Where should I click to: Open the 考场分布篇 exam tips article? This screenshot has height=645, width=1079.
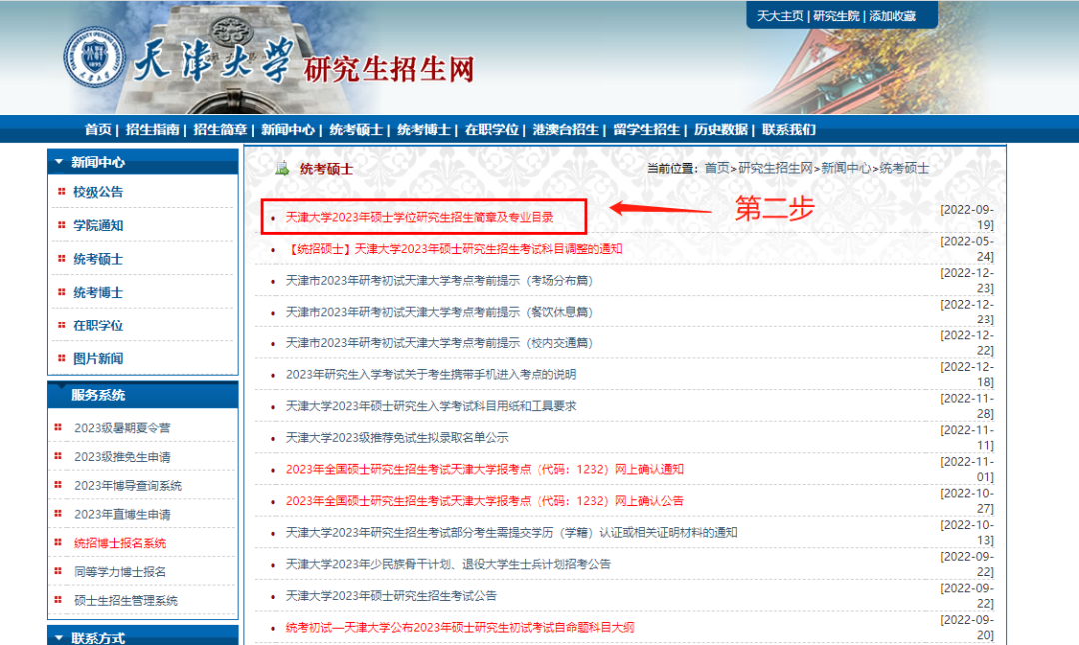439,281
